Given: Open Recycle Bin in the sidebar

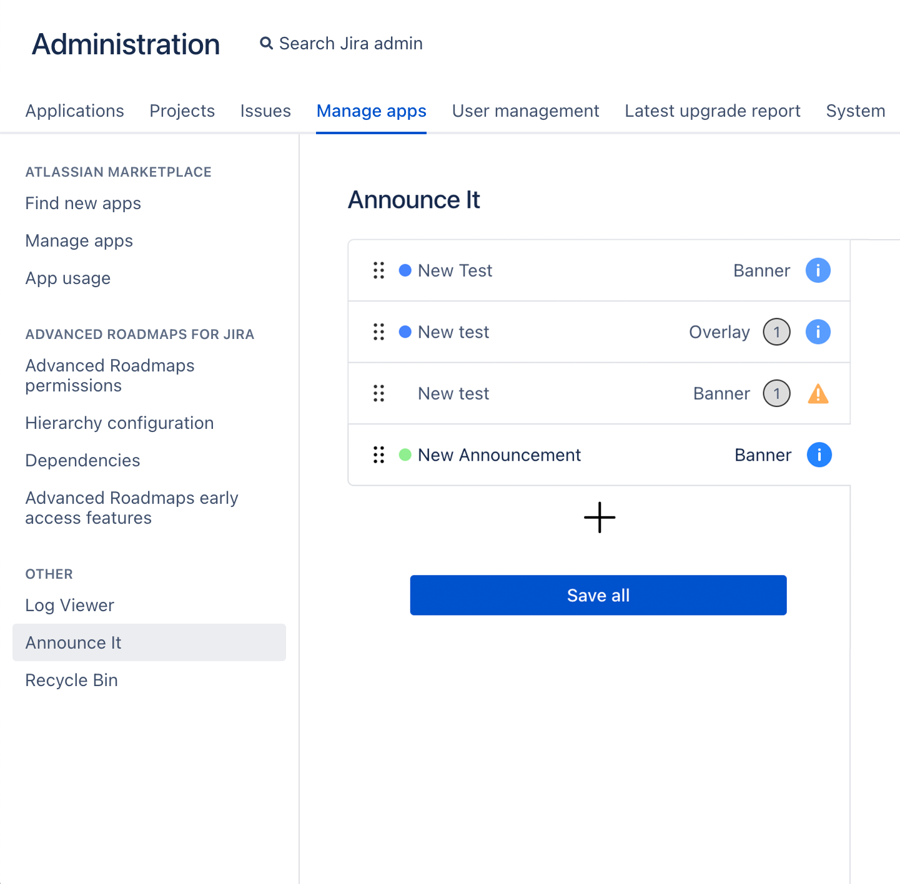Looking at the screenshot, I should pos(71,680).
